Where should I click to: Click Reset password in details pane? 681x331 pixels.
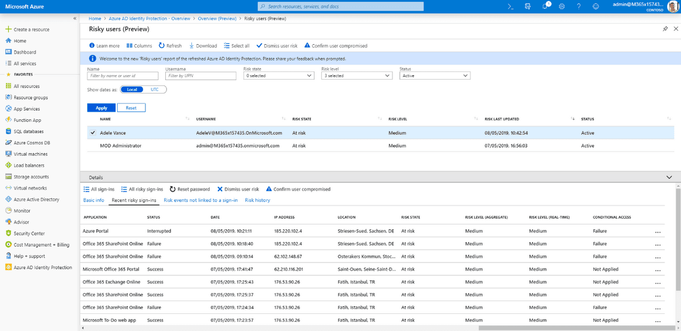pyautogui.click(x=190, y=189)
